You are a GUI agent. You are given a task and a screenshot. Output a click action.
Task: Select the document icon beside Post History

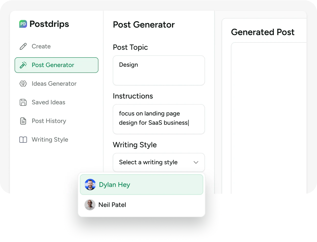click(x=23, y=121)
